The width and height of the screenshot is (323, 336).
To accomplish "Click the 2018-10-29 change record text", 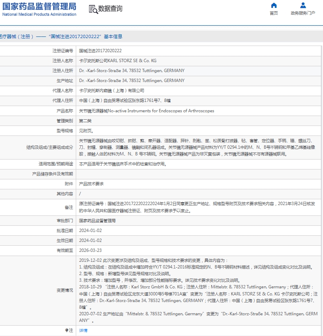I will (x=198, y=297).
